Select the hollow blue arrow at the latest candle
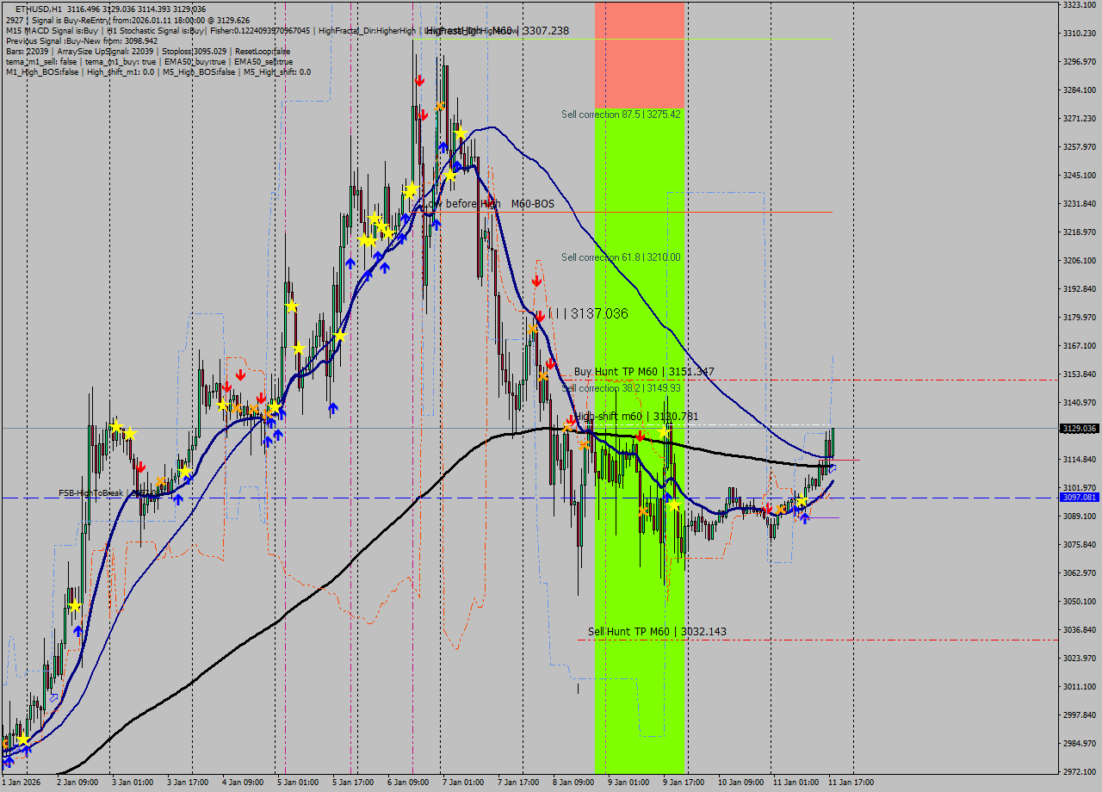Image resolution: width=1102 pixels, height=792 pixels. [833, 468]
